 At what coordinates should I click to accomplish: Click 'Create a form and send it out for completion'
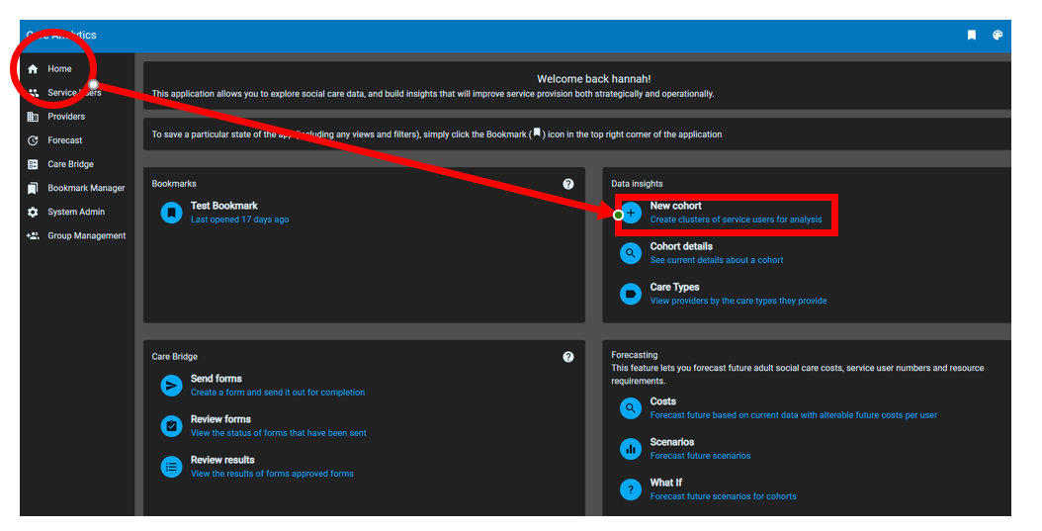click(278, 393)
